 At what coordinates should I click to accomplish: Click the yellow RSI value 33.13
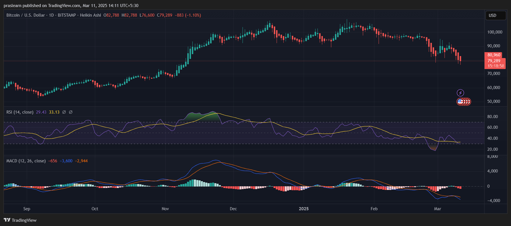point(54,112)
